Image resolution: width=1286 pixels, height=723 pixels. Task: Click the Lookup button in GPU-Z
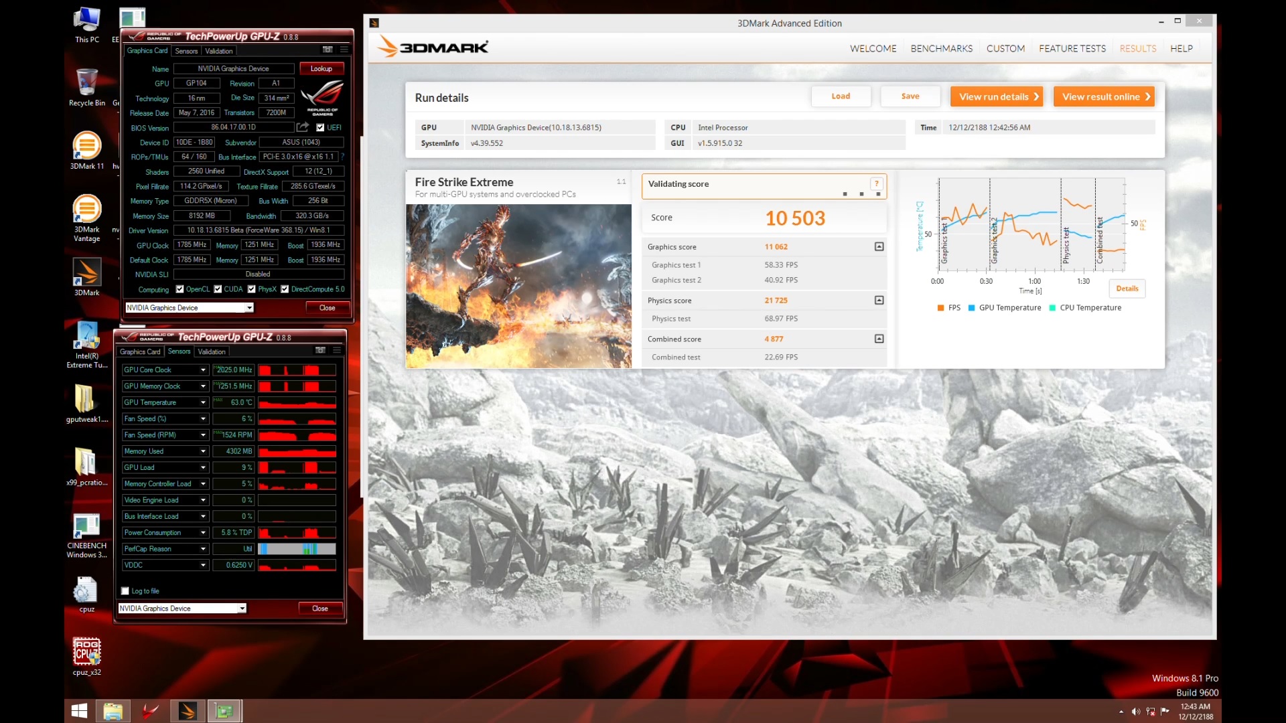(321, 68)
